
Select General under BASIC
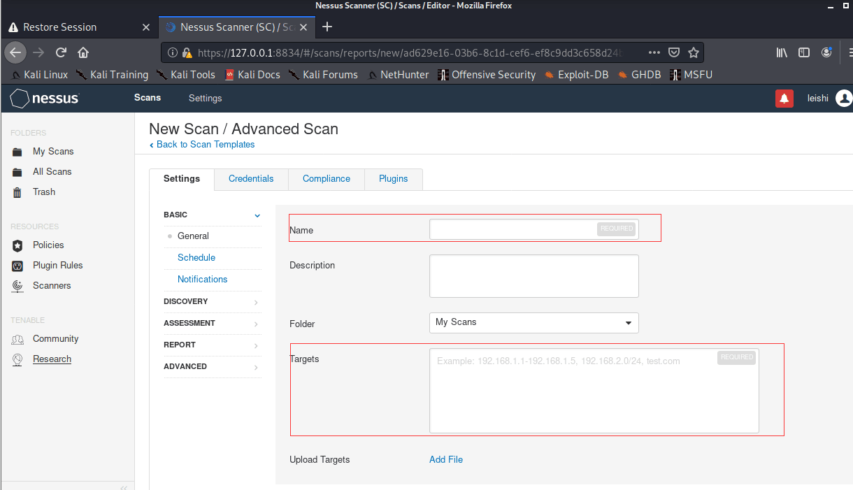(193, 236)
